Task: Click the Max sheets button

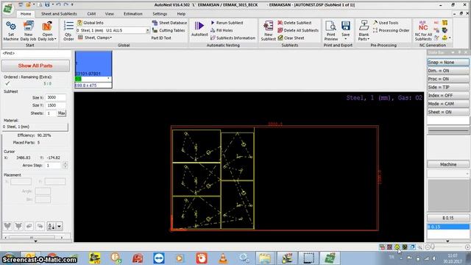Action: (62, 113)
